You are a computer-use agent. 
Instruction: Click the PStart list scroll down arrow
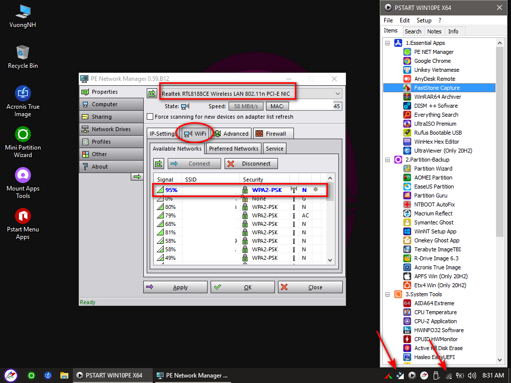click(x=500, y=360)
